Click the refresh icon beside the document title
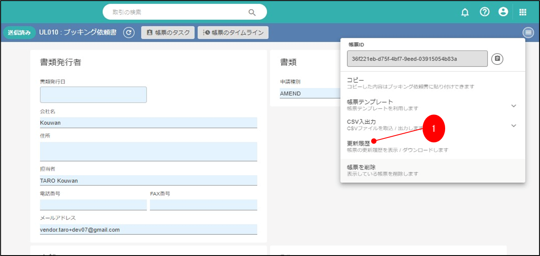 (128, 33)
